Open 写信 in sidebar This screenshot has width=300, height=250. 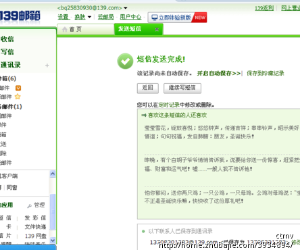7,52
